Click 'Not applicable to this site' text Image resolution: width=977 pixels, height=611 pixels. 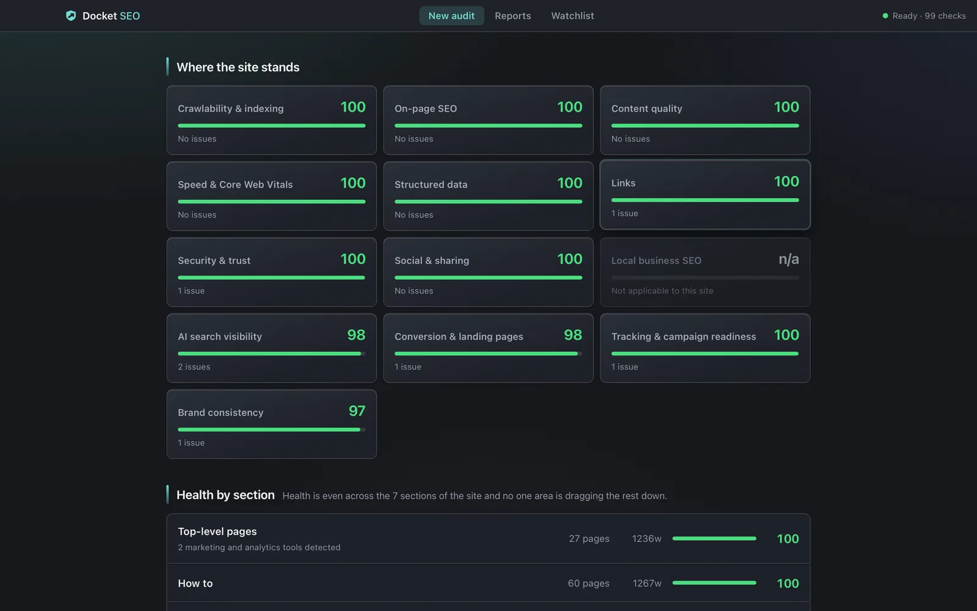click(663, 291)
